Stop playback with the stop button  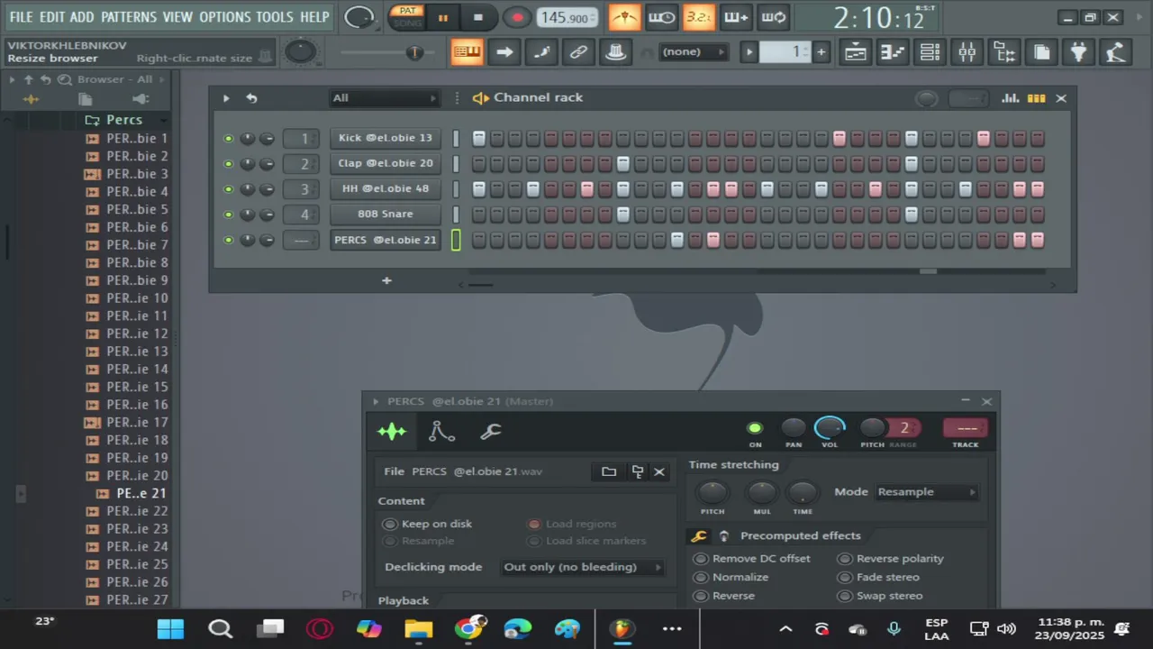478,17
